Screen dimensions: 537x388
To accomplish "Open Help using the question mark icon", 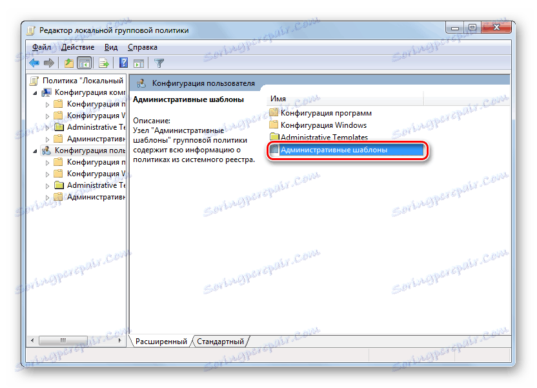I will (x=123, y=63).
